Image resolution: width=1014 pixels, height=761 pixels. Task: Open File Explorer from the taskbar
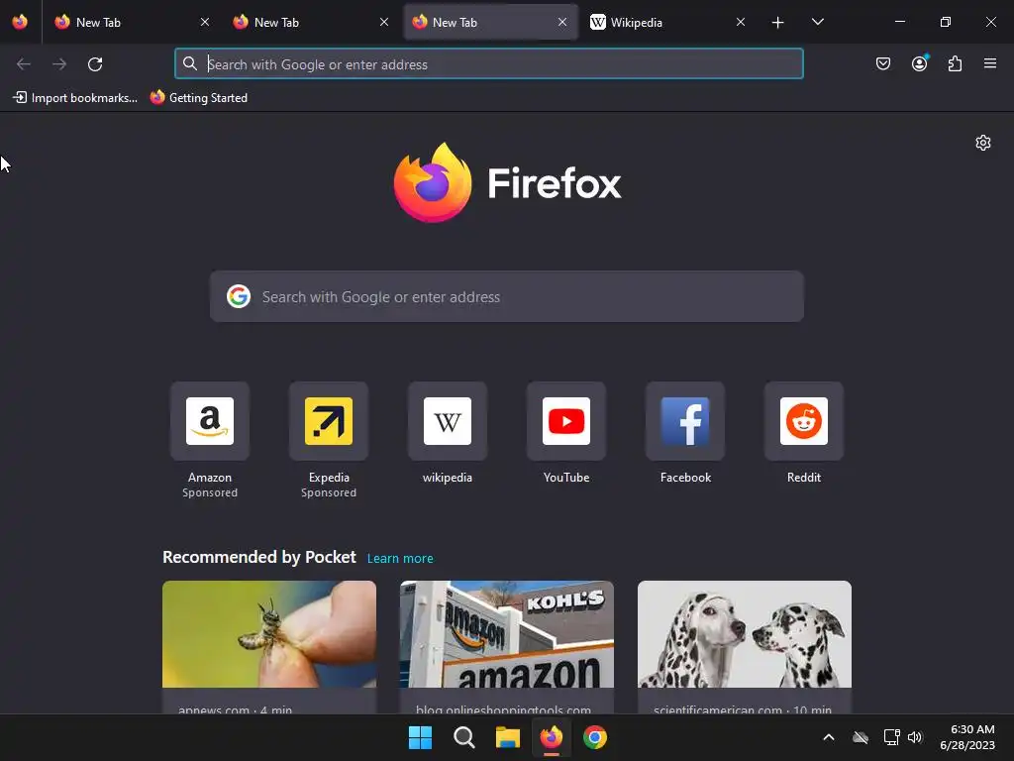pos(508,737)
